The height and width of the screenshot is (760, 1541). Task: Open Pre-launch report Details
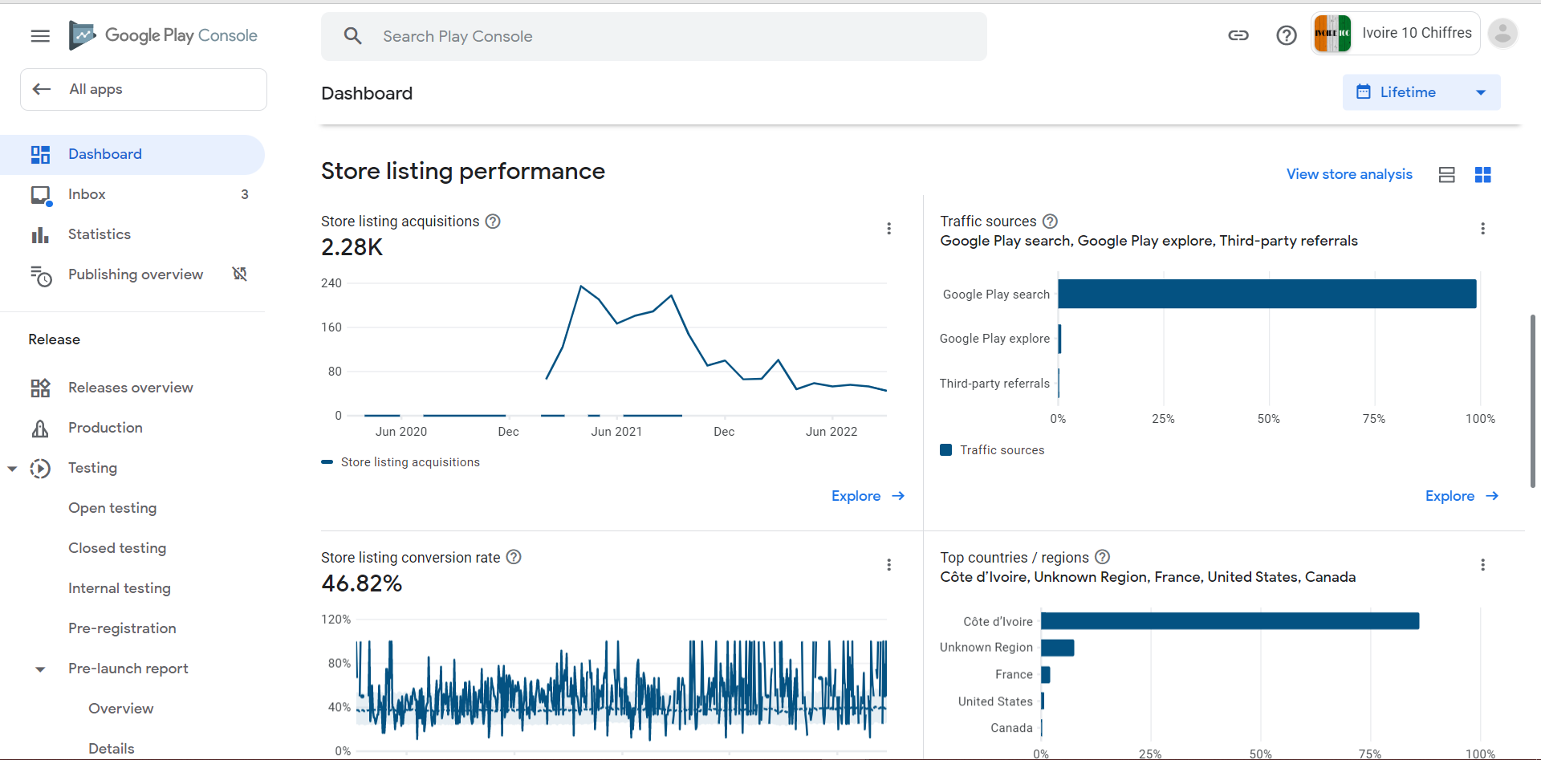click(112, 749)
